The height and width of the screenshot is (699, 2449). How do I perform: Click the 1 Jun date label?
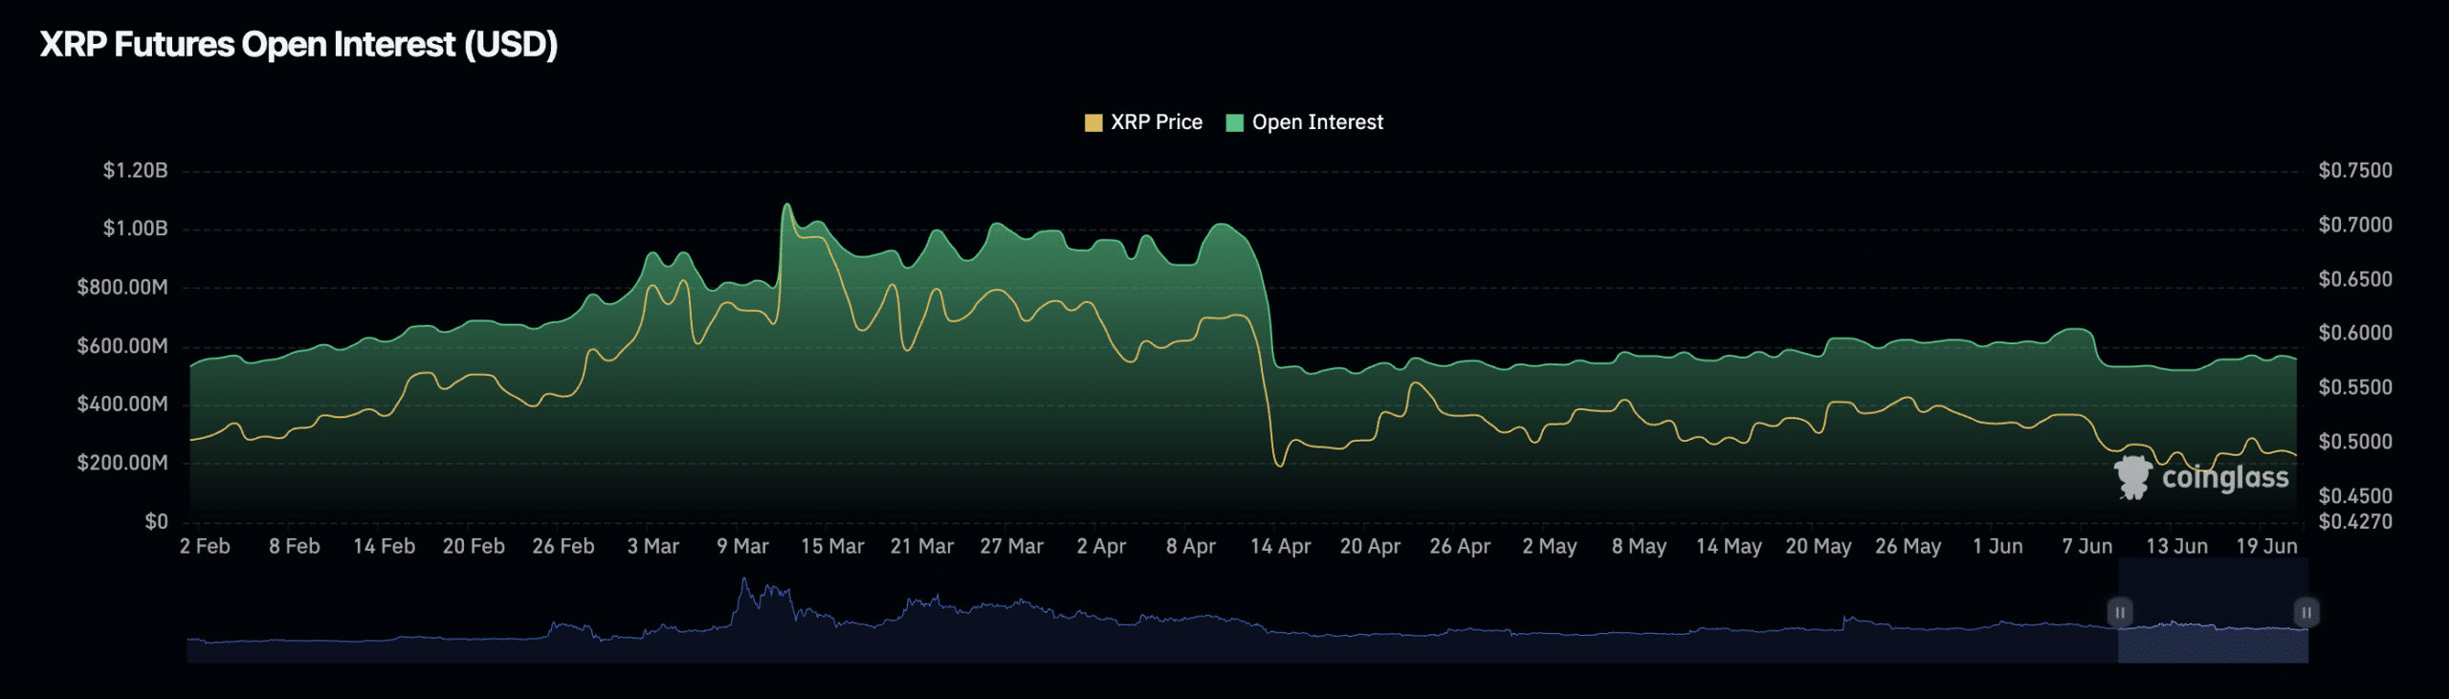[x=1998, y=546]
